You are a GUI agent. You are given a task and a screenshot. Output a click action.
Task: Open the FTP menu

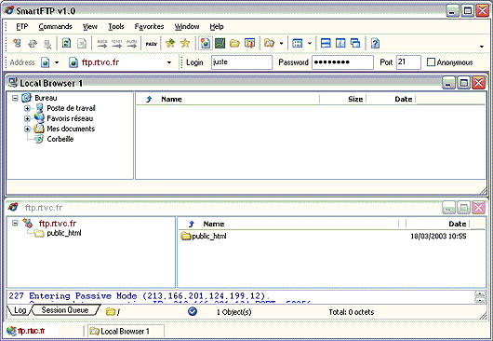(x=22, y=26)
